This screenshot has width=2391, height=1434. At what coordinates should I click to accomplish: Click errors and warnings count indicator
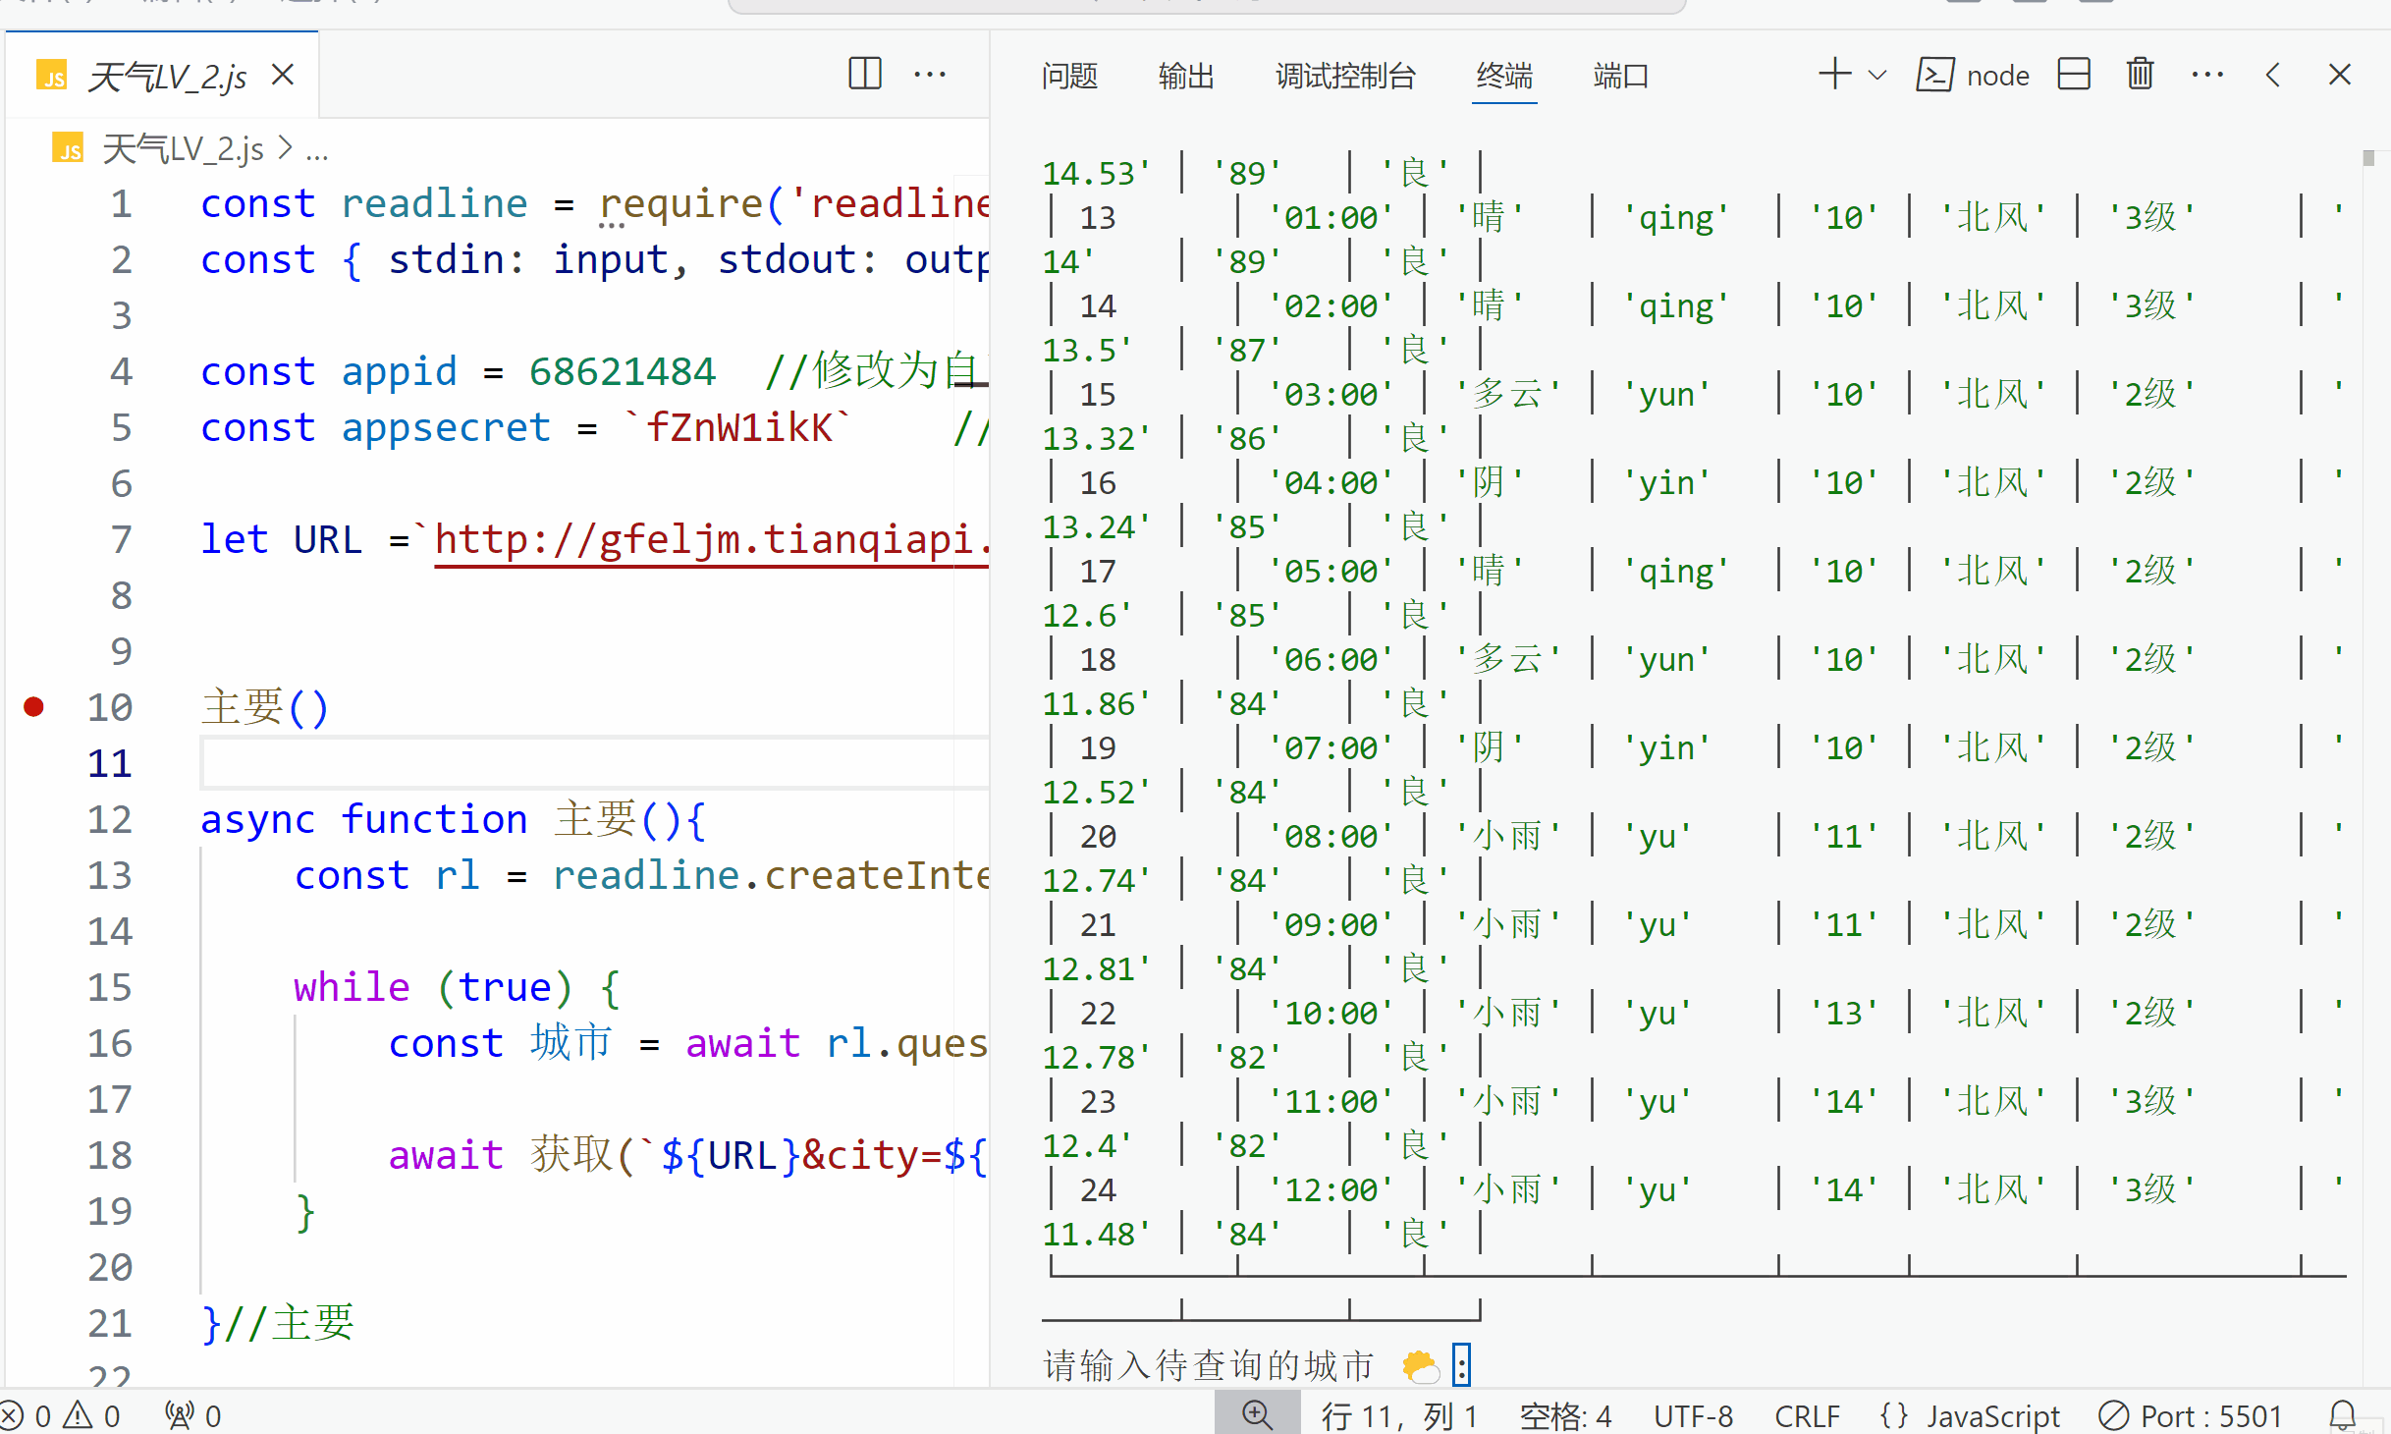[x=61, y=1415]
